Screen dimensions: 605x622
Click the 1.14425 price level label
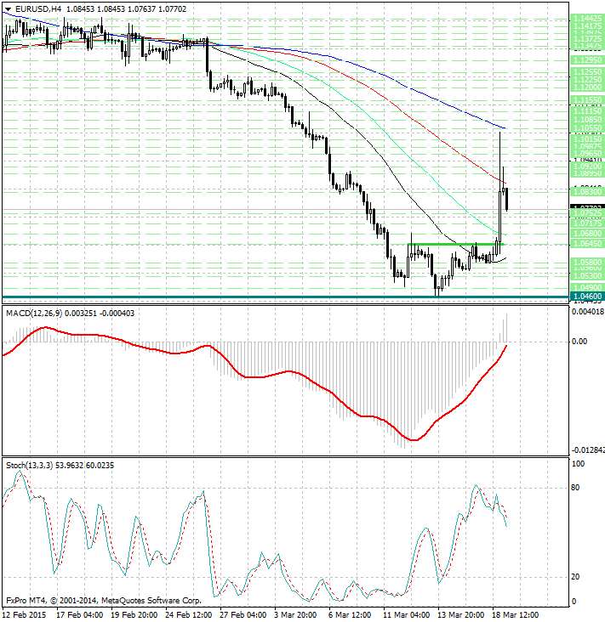pos(587,18)
